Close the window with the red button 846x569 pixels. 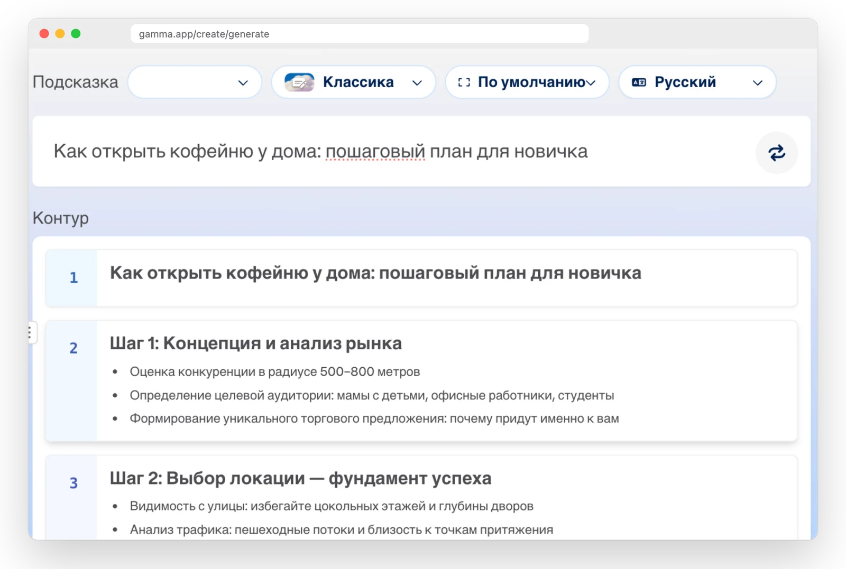[x=44, y=34]
